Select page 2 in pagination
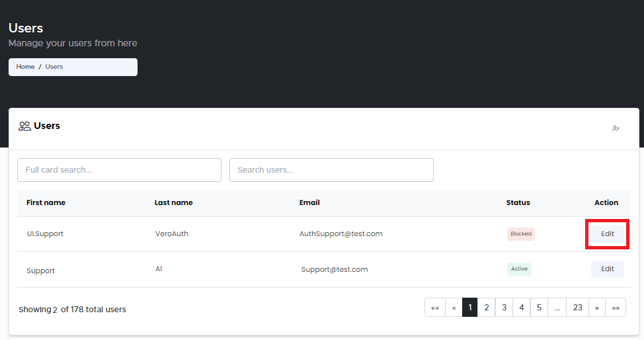This screenshot has height=340, width=644. (x=487, y=308)
